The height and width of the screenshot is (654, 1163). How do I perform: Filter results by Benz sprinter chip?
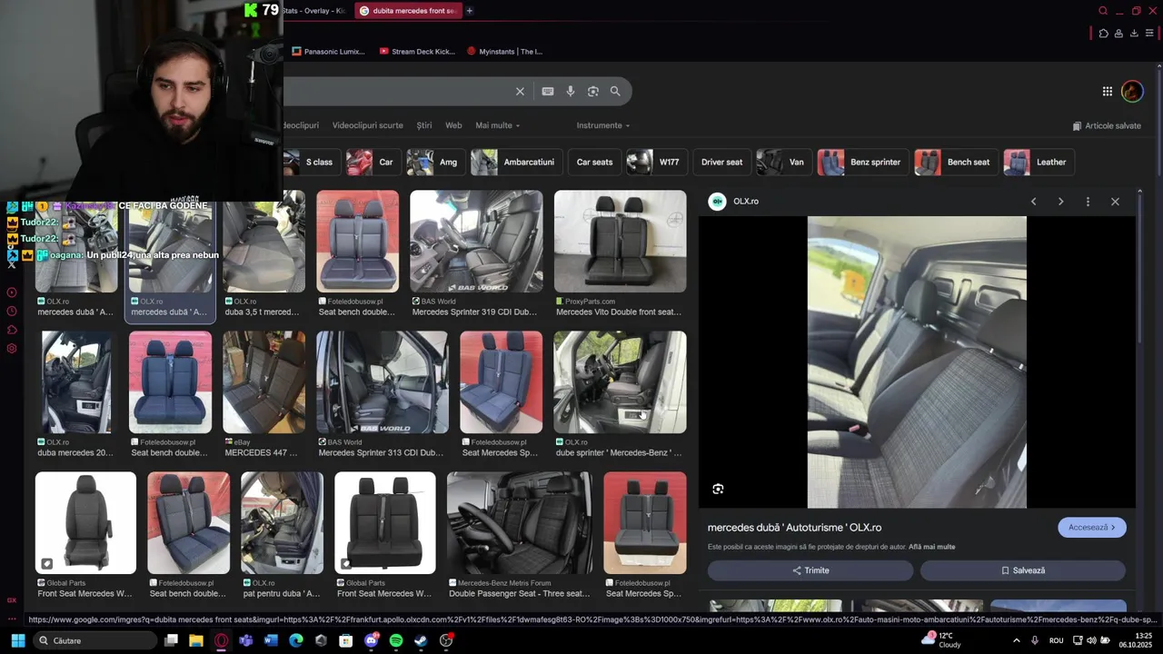(x=862, y=162)
